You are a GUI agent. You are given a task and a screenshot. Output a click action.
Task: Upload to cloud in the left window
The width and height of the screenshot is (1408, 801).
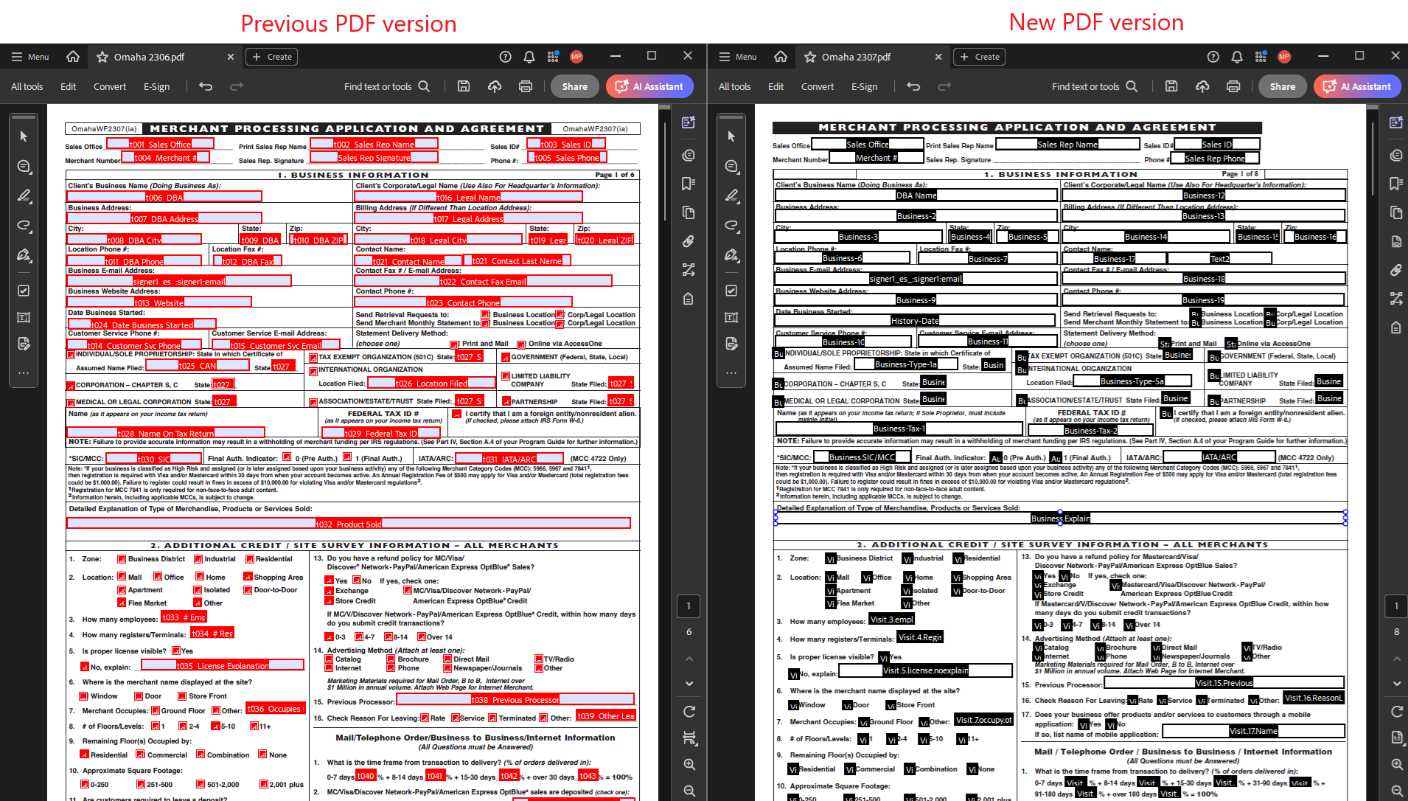tap(495, 86)
